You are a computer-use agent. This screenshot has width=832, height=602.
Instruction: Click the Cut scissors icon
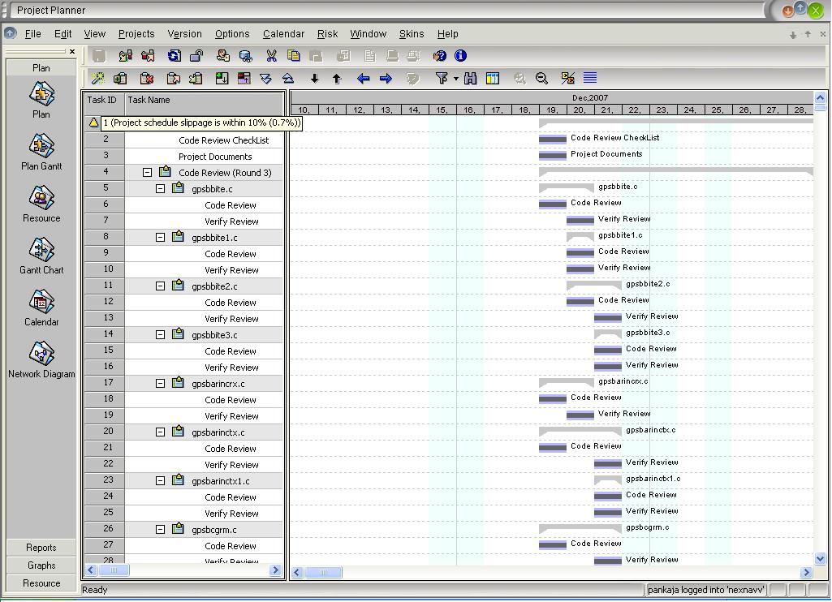coord(272,56)
